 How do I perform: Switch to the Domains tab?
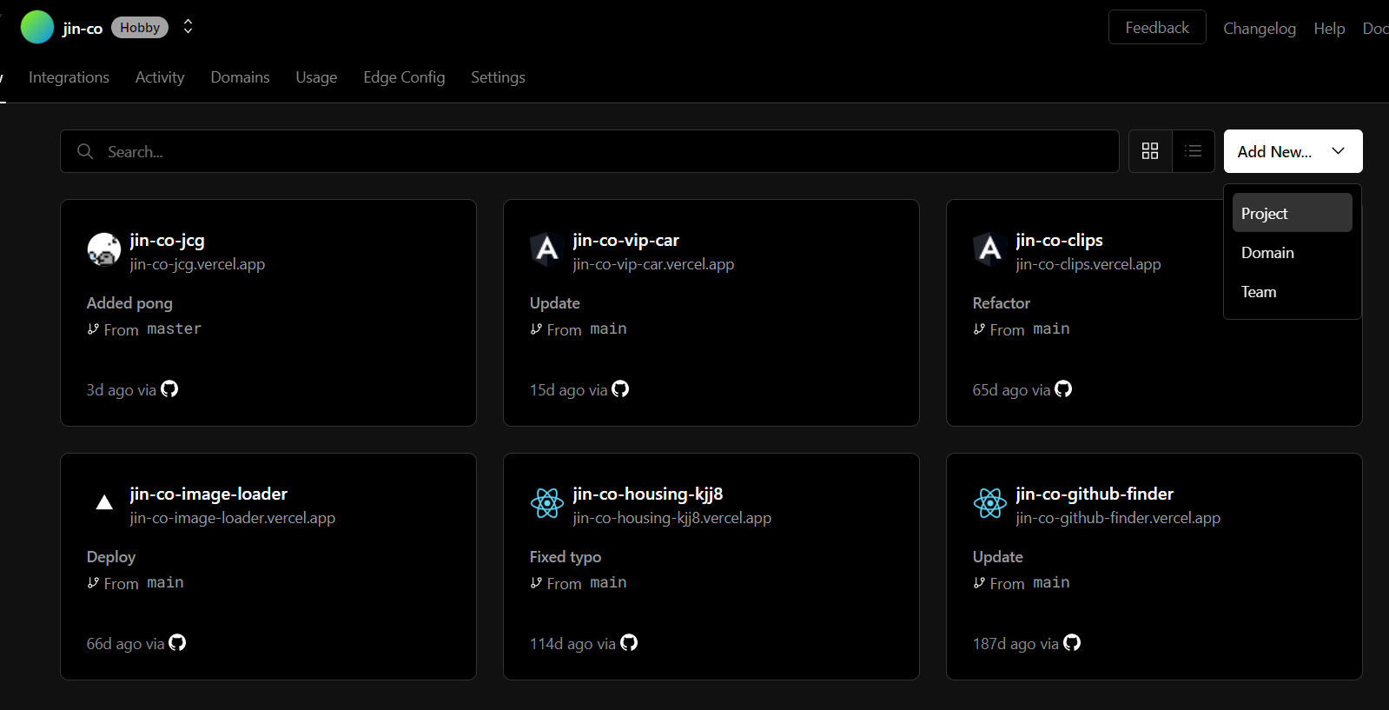(240, 77)
